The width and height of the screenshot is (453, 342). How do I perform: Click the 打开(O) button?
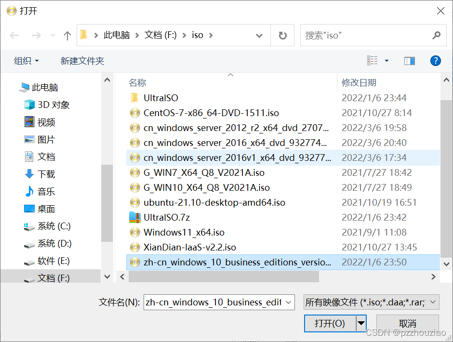coord(330,323)
